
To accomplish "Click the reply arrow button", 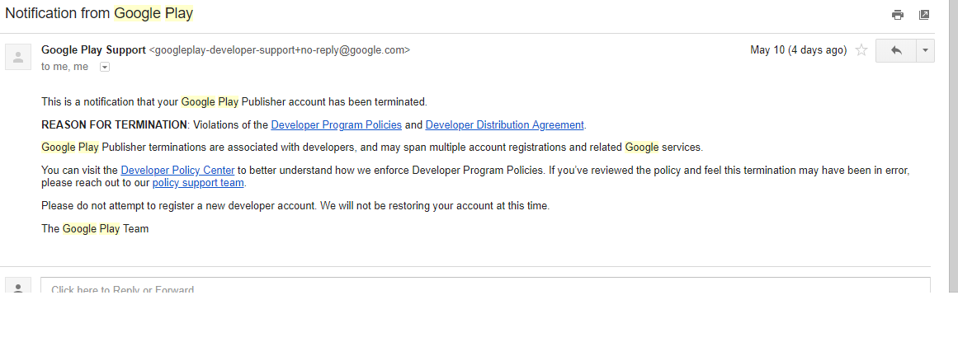I will coord(896,51).
